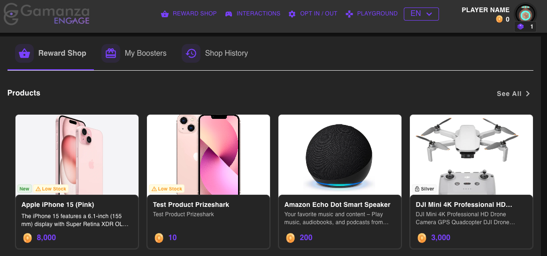The image size is (547, 256).
Task: Click the Shop History clock icon
Action: 191,53
